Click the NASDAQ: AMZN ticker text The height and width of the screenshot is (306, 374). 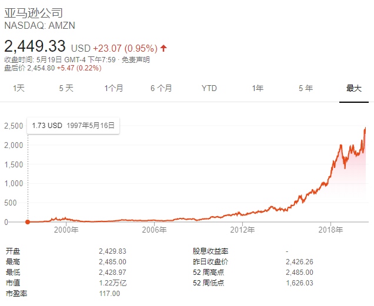pos(39,26)
